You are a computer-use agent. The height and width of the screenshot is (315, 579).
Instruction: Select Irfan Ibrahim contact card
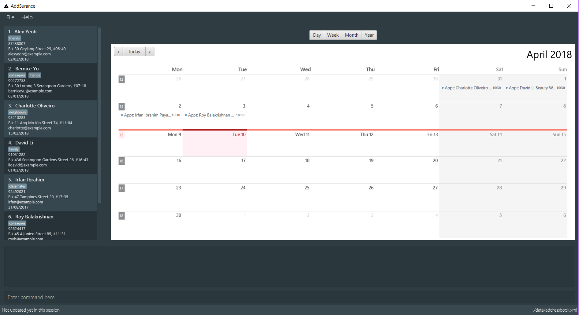pos(50,193)
